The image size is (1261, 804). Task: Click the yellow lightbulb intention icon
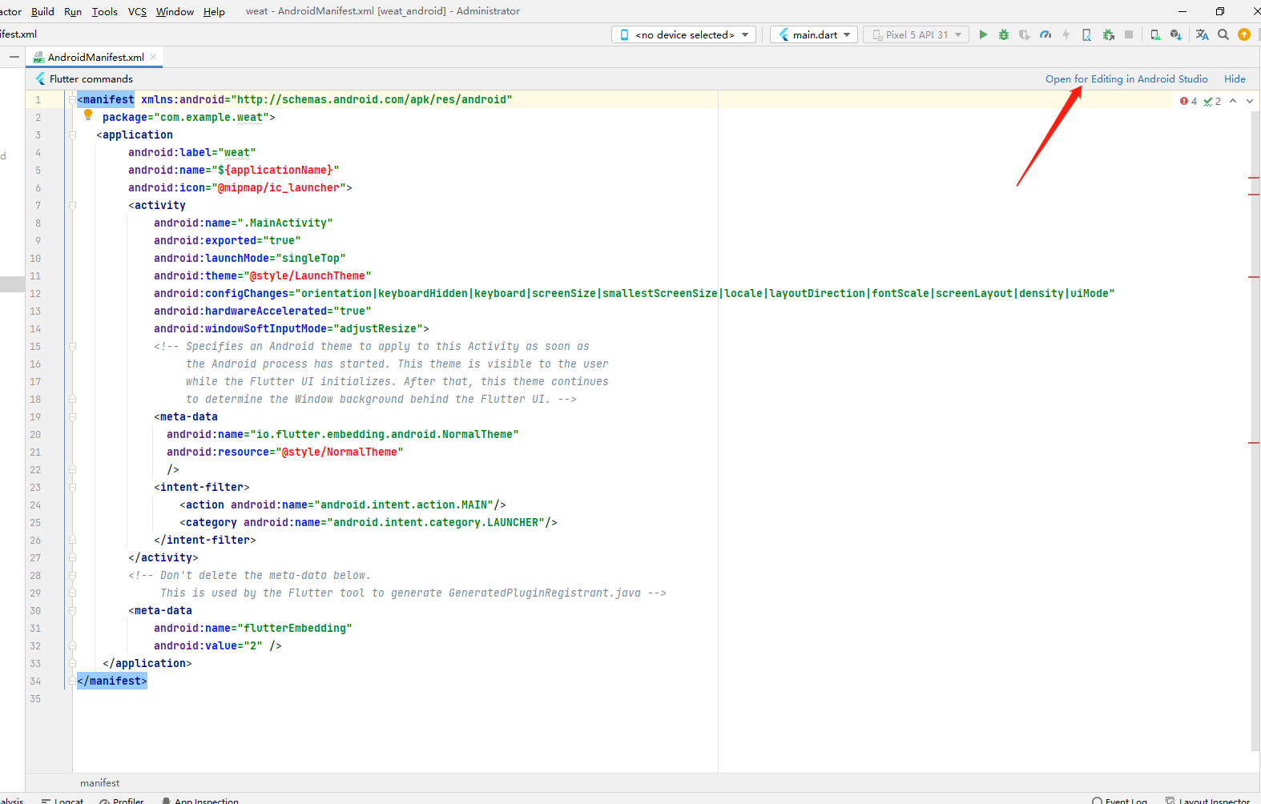[x=88, y=115]
